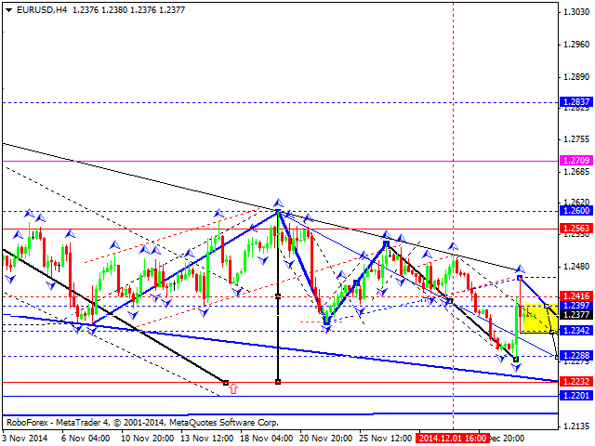595x446 pixels.
Task: Click the magenta 1.2709 price label
Action: (x=574, y=161)
